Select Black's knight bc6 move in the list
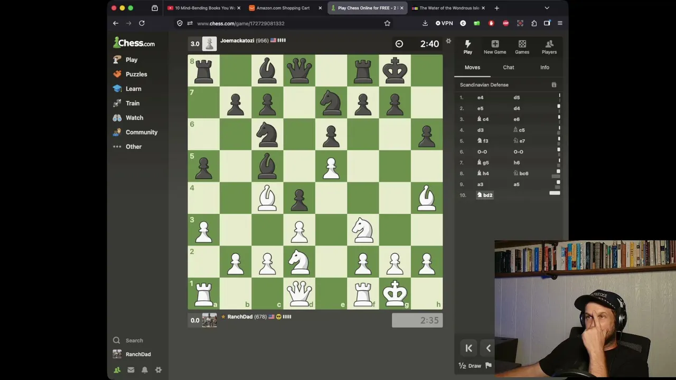The image size is (676, 380). pyautogui.click(x=521, y=174)
